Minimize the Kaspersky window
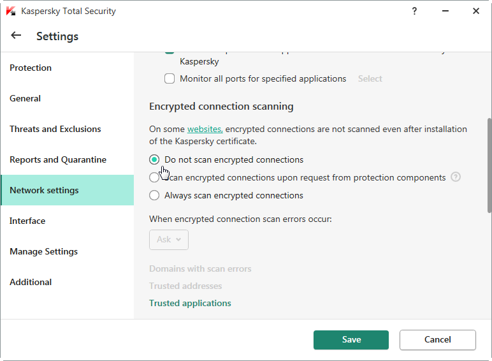 (445, 11)
